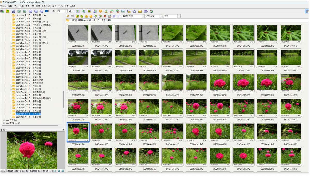Viewport: 310px width, 176px height.
Task: Click the 検索 search field
Action: click(x=171, y=16)
